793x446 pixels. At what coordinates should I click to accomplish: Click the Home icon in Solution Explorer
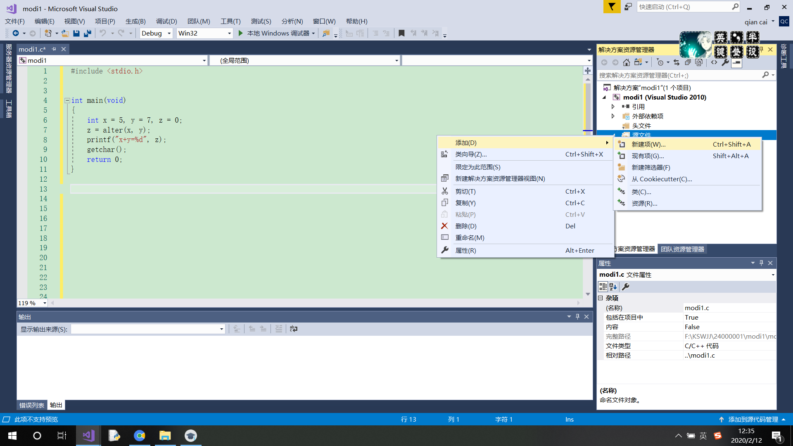click(x=626, y=62)
